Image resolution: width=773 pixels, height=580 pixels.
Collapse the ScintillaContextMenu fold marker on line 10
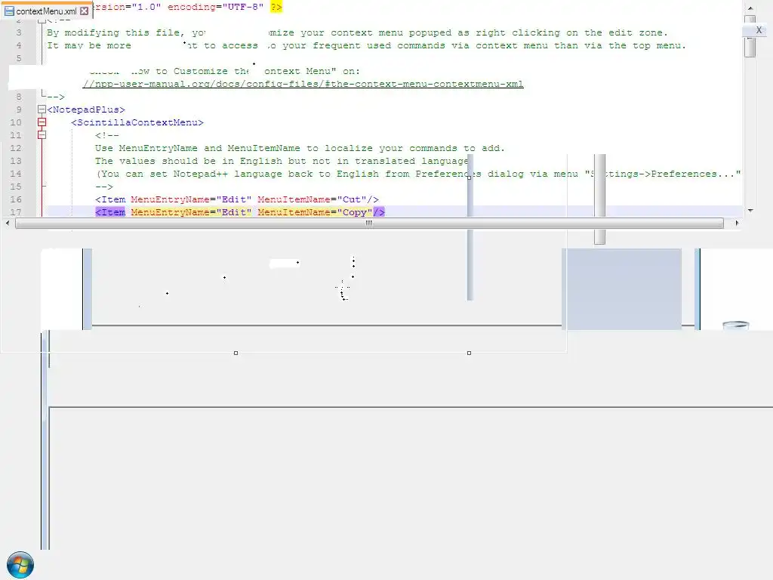42,122
